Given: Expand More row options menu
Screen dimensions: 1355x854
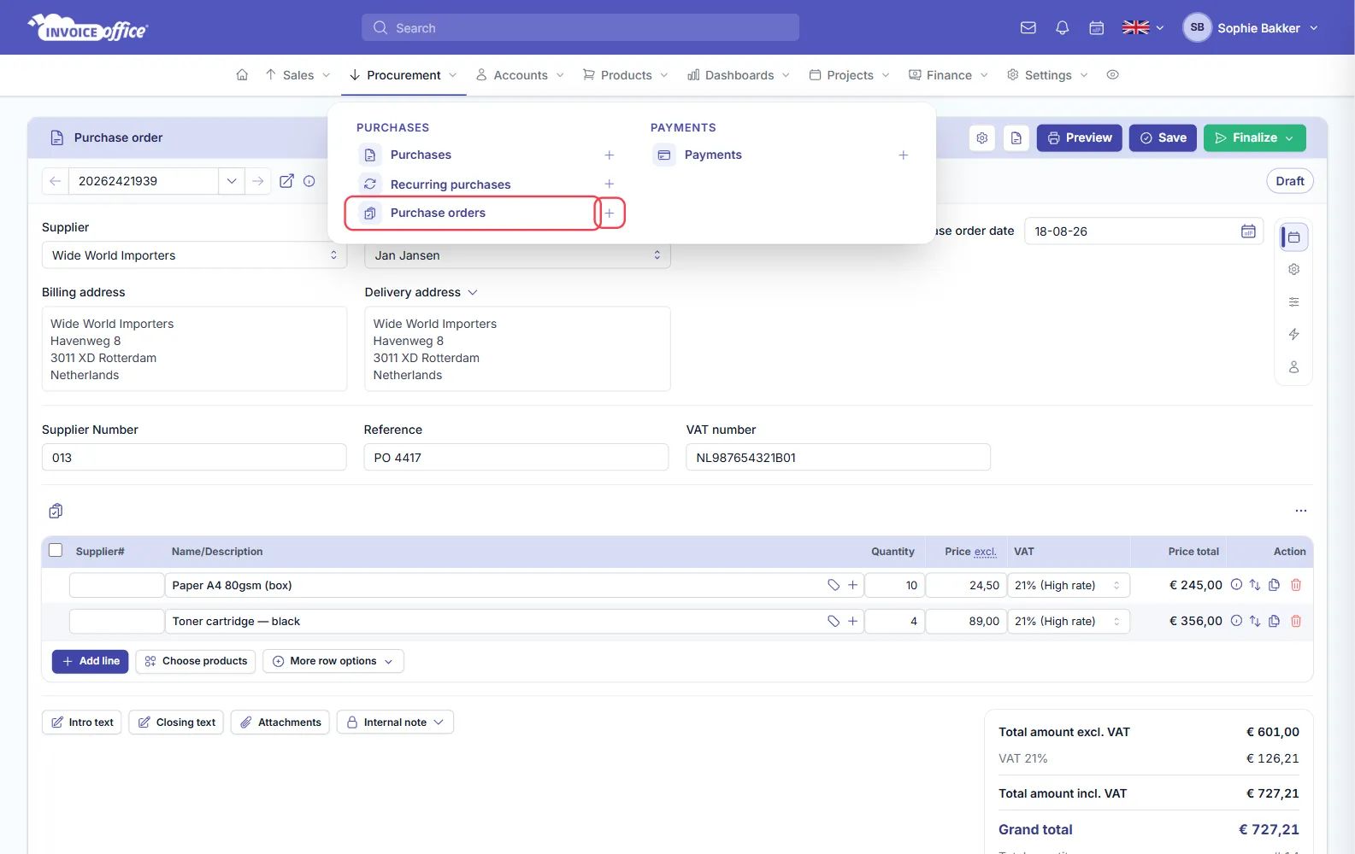Looking at the screenshot, I should tap(333, 661).
